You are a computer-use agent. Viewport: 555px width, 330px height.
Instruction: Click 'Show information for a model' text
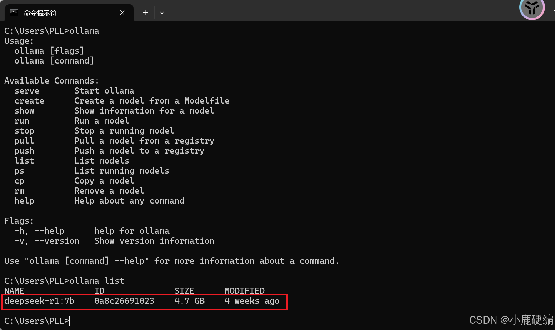pos(144,111)
